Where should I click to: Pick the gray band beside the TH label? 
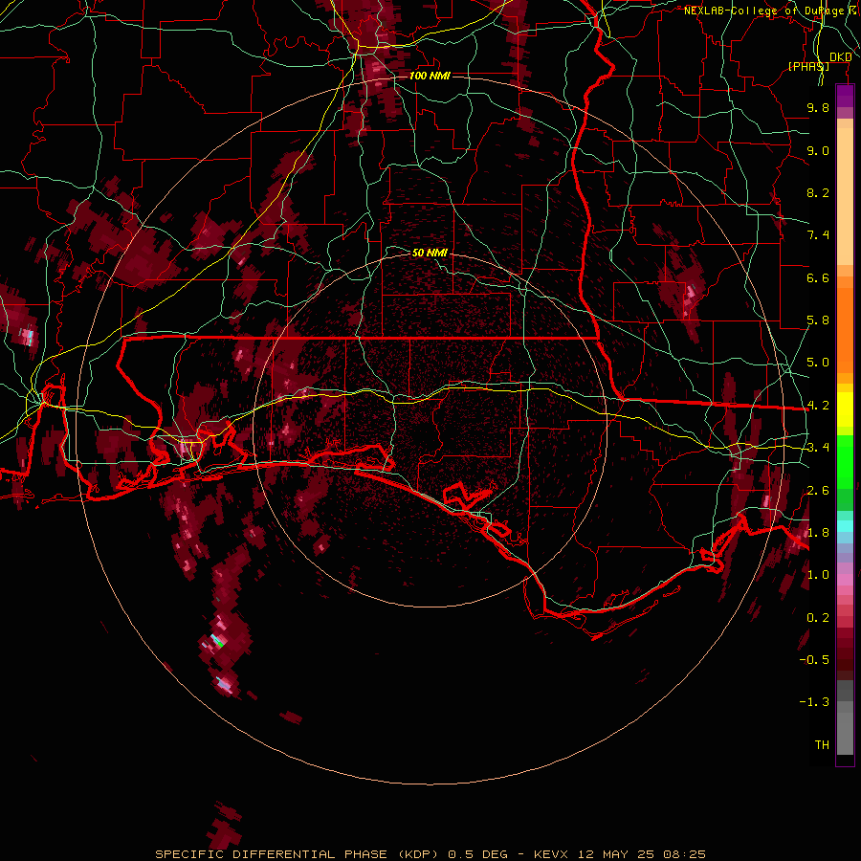(x=845, y=734)
